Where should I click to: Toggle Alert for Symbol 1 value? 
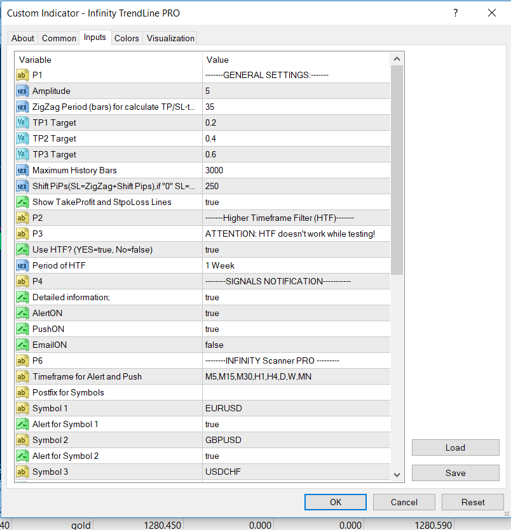click(296, 425)
